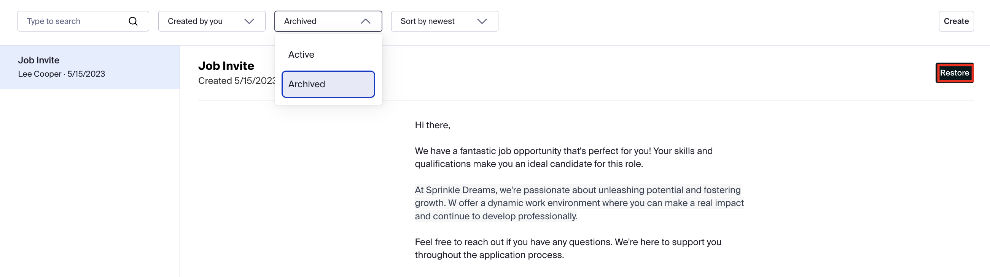Click the magnifier search icon
Image resolution: width=990 pixels, height=277 pixels.
[133, 21]
